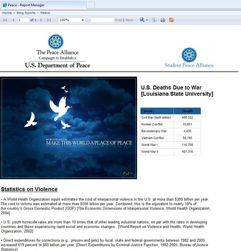Screen dimensions: 241x251
Task: Jump to last report page
Action: click(49, 20)
